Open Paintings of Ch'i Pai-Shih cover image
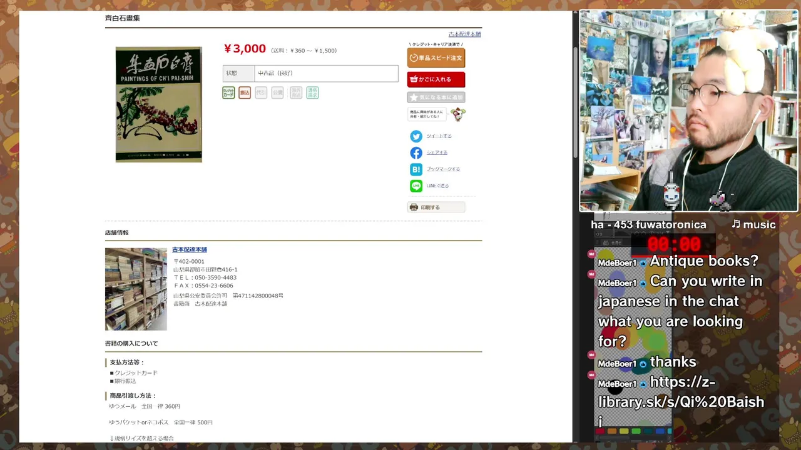This screenshot has height=450, width=801. pyautogui.click(x=158, y=104)
